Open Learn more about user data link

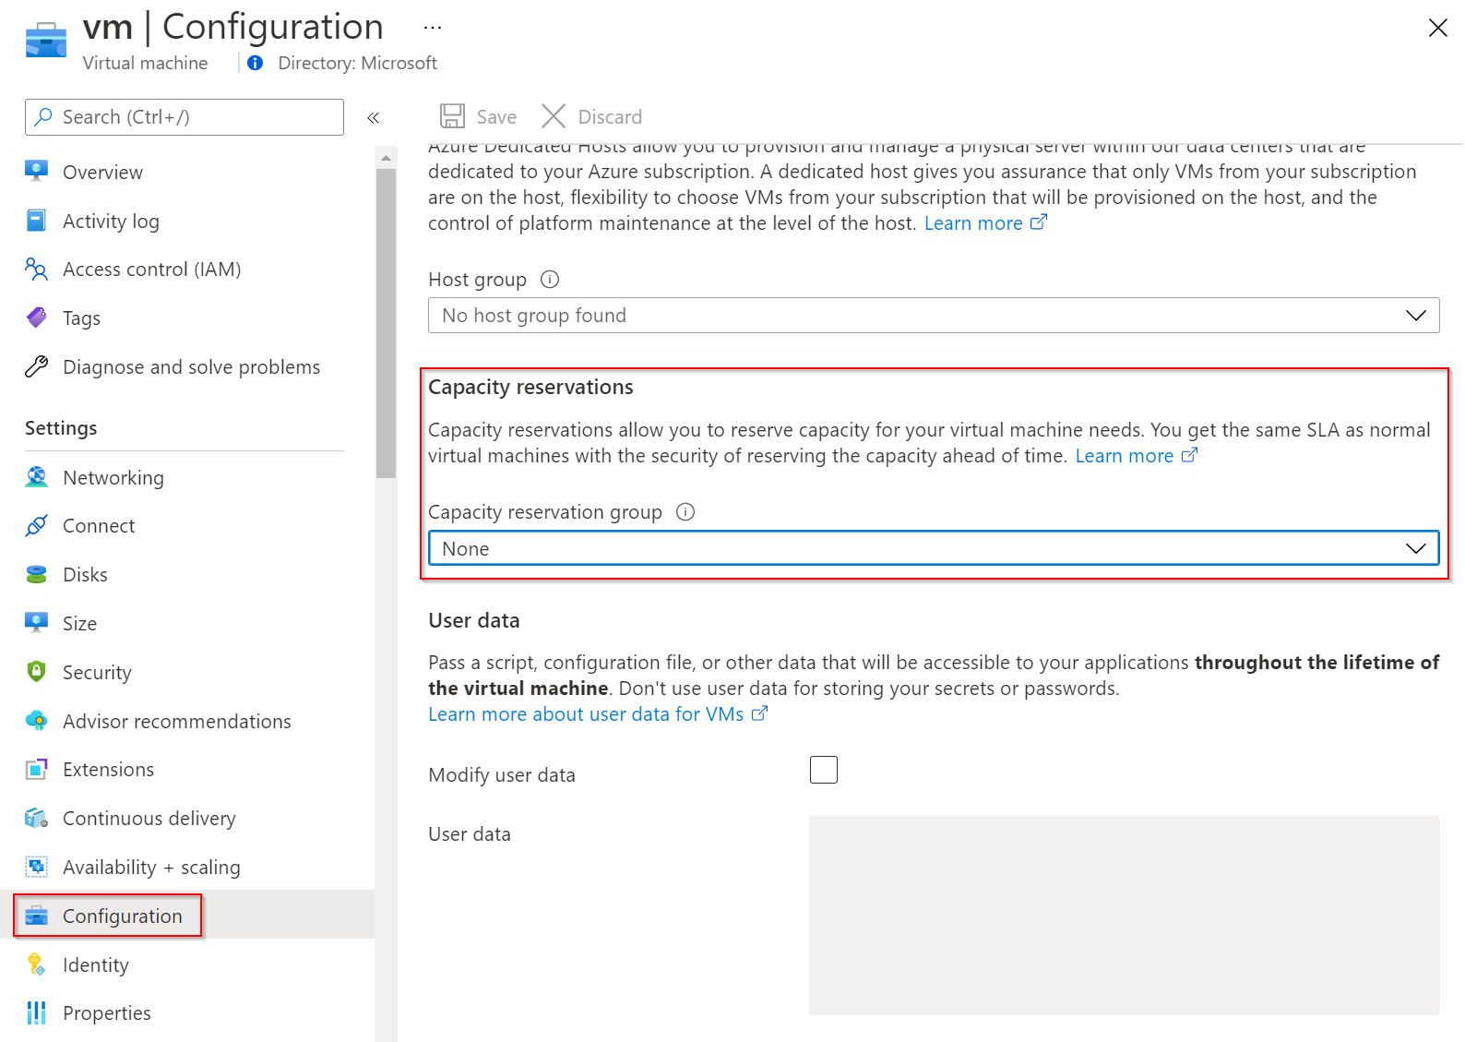[586, 714]
